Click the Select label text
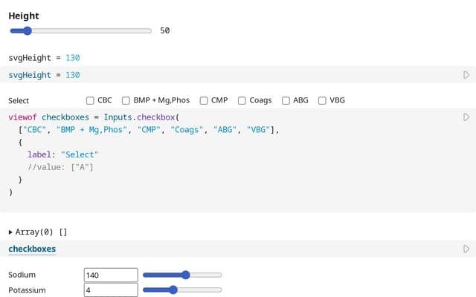The image size is (476, 297). tap(19, 101)
